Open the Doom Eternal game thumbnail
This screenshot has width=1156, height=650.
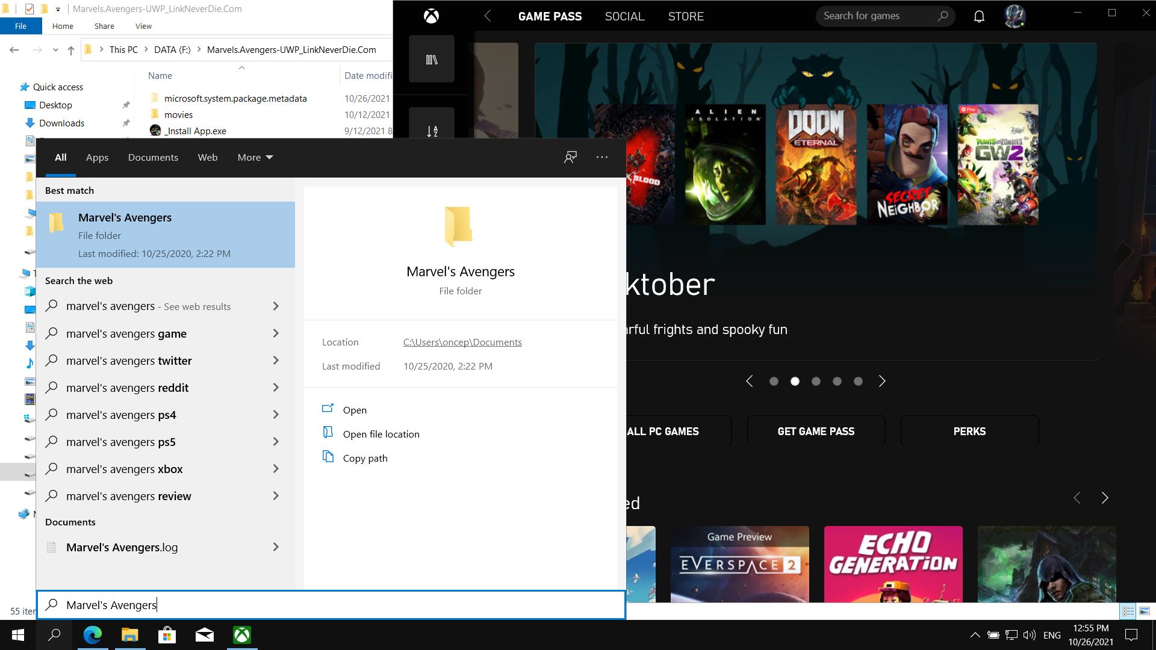click(816, 164)
